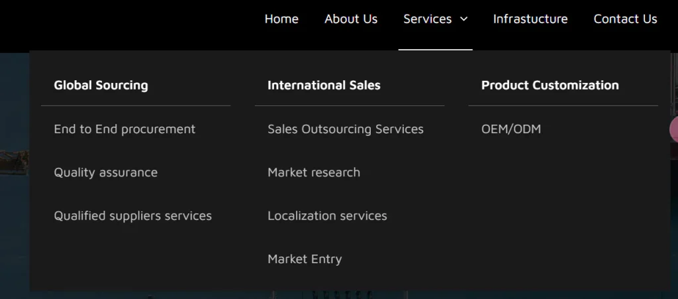Viewport: 678px width, 299px height.
Task: Choose Quality assurance under Global Sourcing
Action: pyautogui.click(x=105, y=172)
